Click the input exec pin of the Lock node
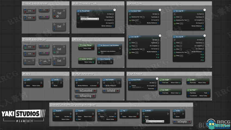 (x=25, y=83)
